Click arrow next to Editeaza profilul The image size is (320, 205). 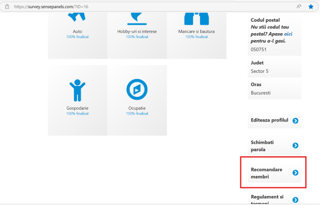coord(295,121)
